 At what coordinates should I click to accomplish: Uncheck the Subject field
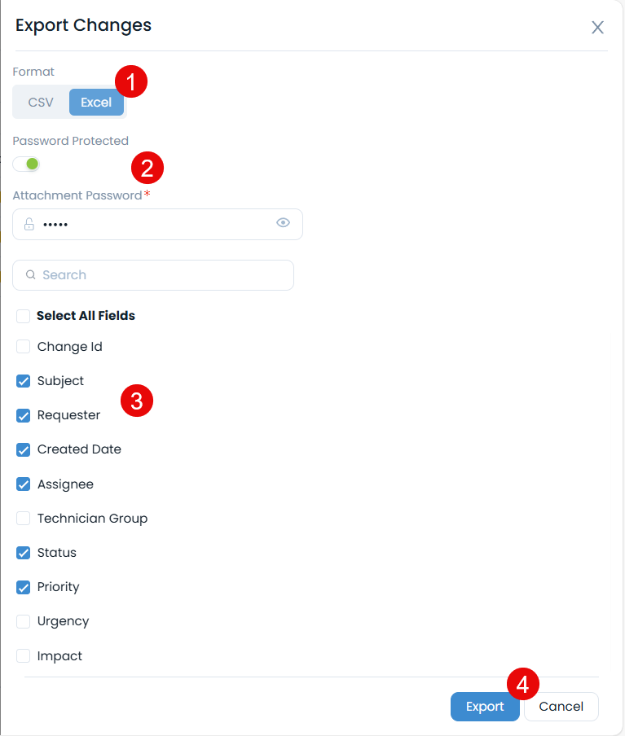[x=24, y=381]
